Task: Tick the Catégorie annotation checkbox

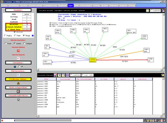Action: pos(24,43)
